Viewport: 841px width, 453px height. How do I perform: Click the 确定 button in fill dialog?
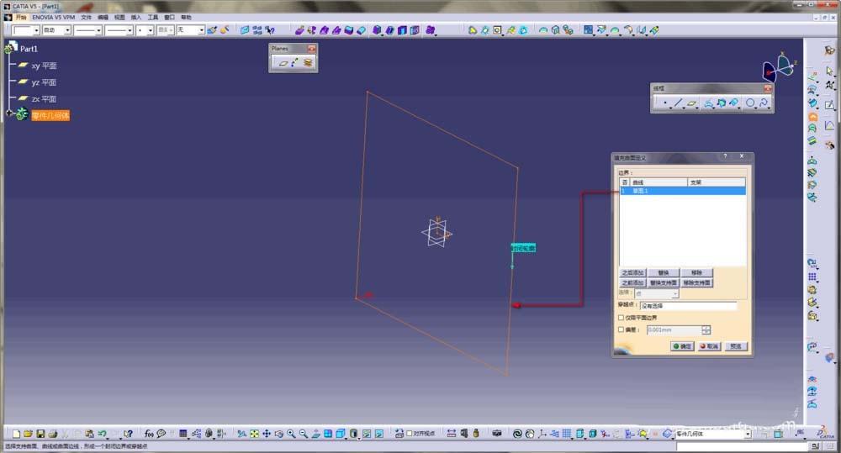pos(682,345)
